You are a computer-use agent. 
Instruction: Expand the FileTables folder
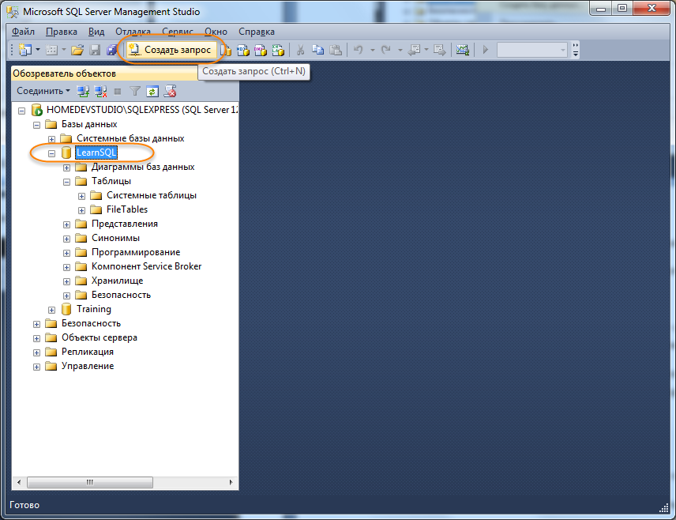pos(82,210)
